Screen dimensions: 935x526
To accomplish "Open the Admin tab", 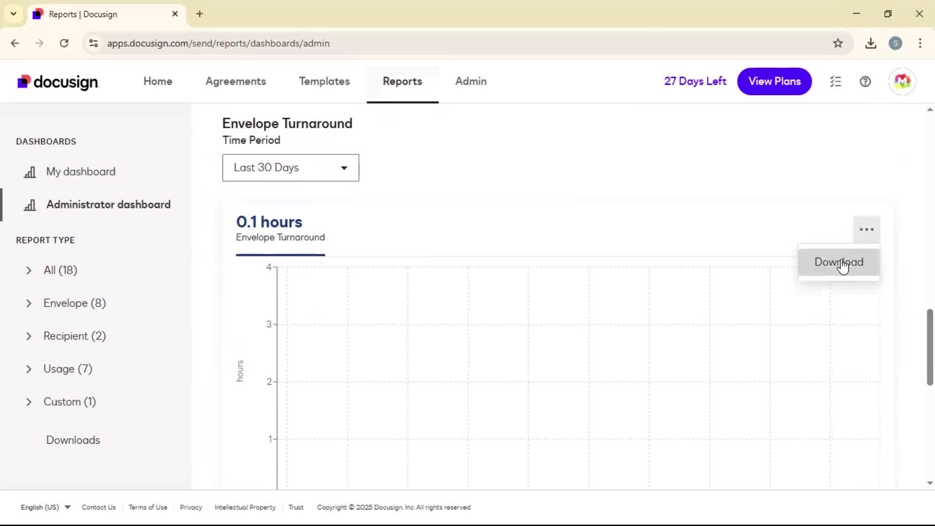I will pos(471,81).
